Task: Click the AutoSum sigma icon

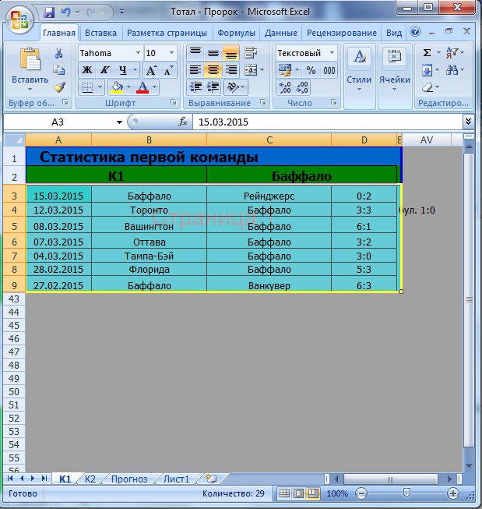Action: coord(427,52)
